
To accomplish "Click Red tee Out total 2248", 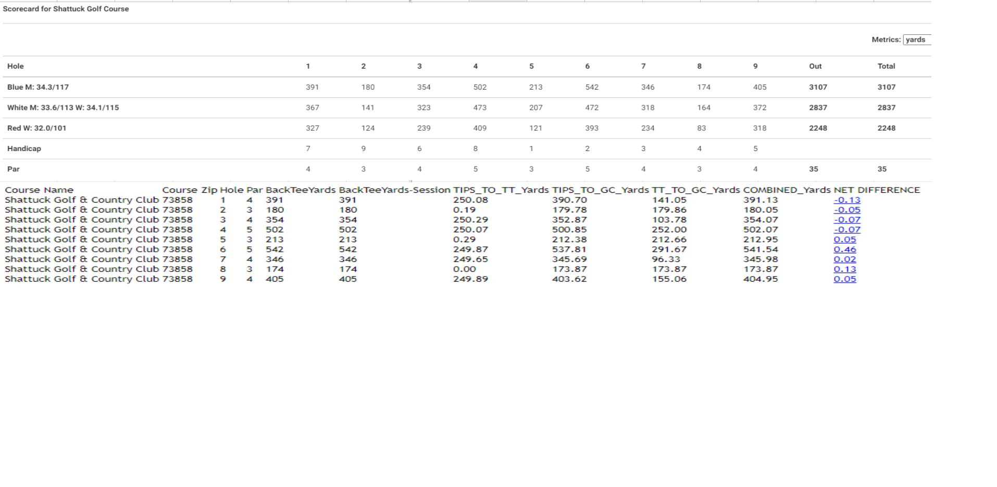I will [818, 128].
